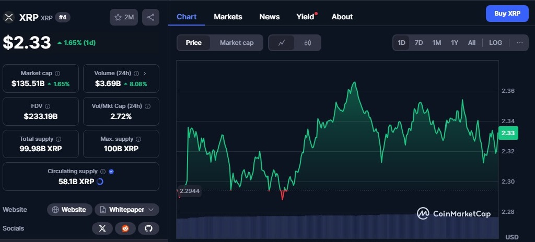Click the 2.2944 opening price label on chart
Viewport: 535px width, 242px height.
189,191
